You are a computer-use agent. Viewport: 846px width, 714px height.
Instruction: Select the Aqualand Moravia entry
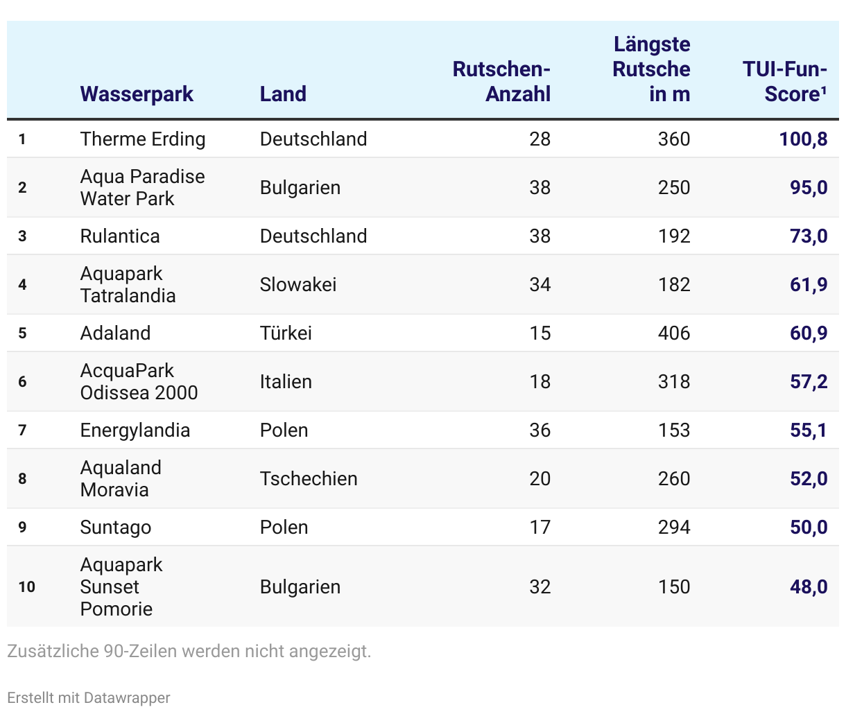click(121, 478)
